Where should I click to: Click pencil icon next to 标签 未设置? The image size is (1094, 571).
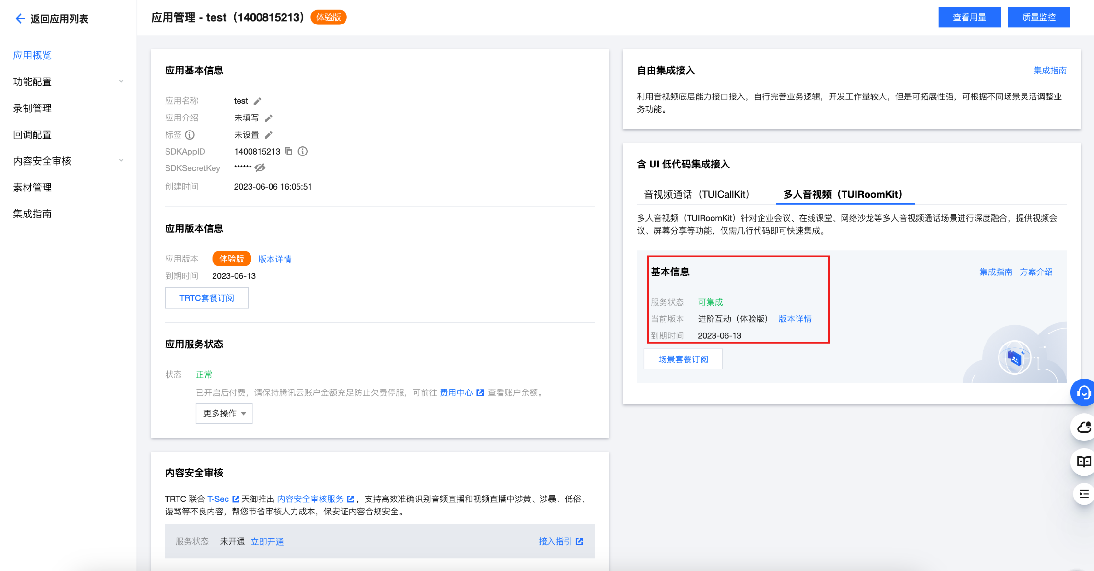pyautogui.click(x=269, y=135)
